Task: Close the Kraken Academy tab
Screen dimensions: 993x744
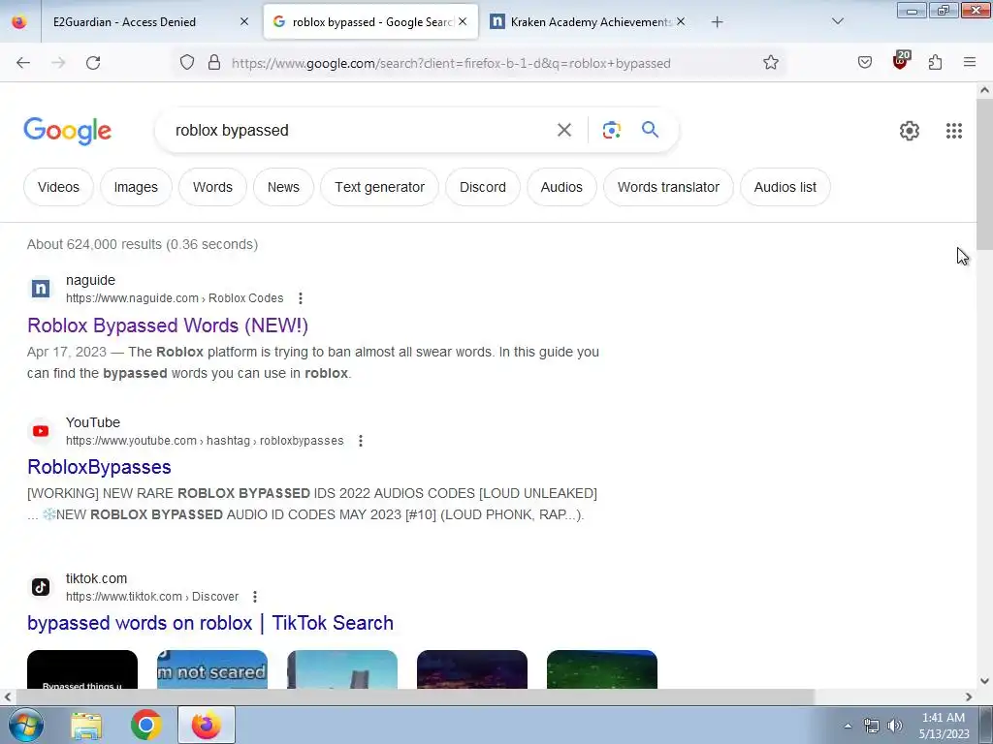Action: click(x=681, y=22)
